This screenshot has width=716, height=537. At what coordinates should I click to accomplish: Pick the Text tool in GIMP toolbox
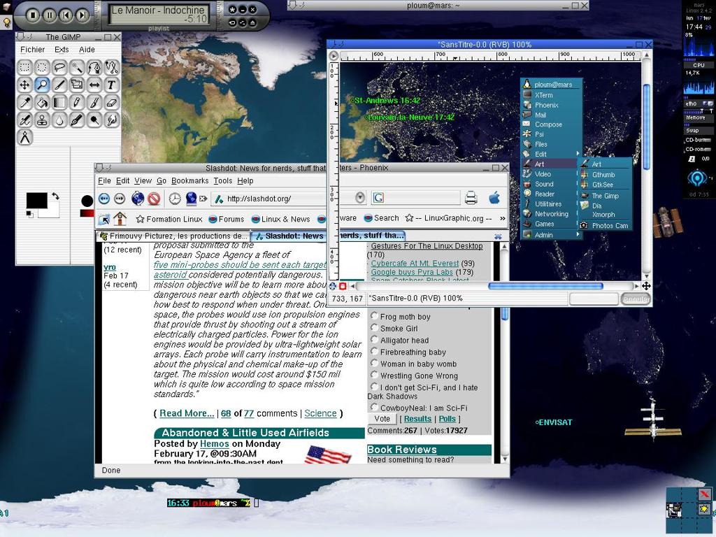coord(111,85)
